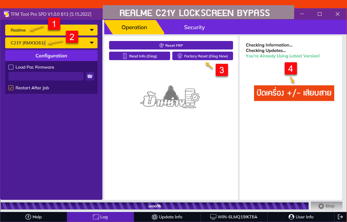The image size is (347, 222).
Task: Open the Help item in bottom bar
Action: coord(34,217)
